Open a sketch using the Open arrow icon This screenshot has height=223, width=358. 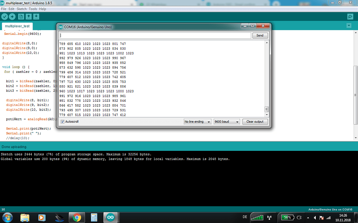(x=29, y=17)
